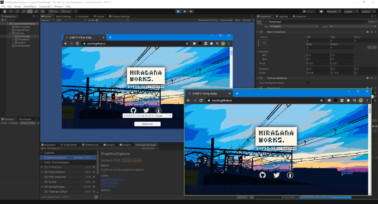Open Canvas Renderer help icon

tap(367, 78)
